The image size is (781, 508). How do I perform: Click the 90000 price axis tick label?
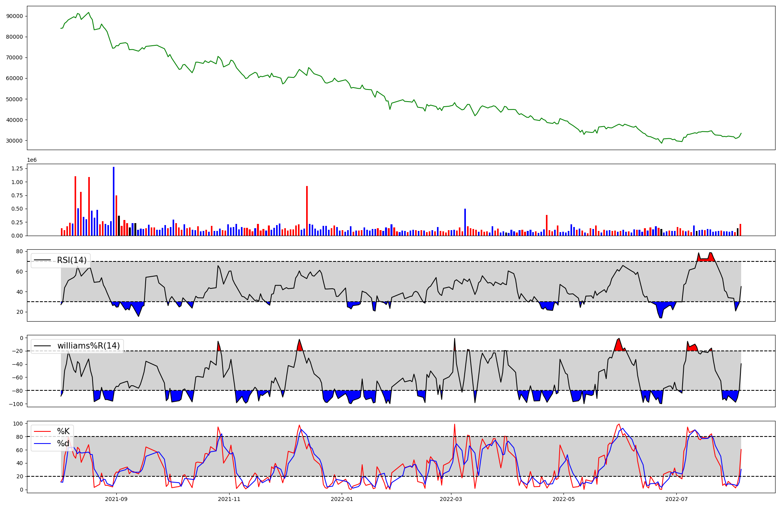[x=15, y=16]
